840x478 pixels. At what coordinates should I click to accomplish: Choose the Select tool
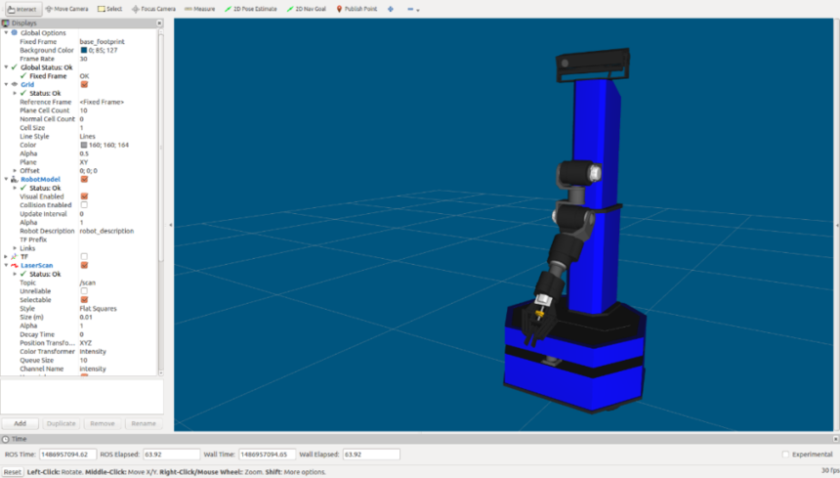point(109,9)
